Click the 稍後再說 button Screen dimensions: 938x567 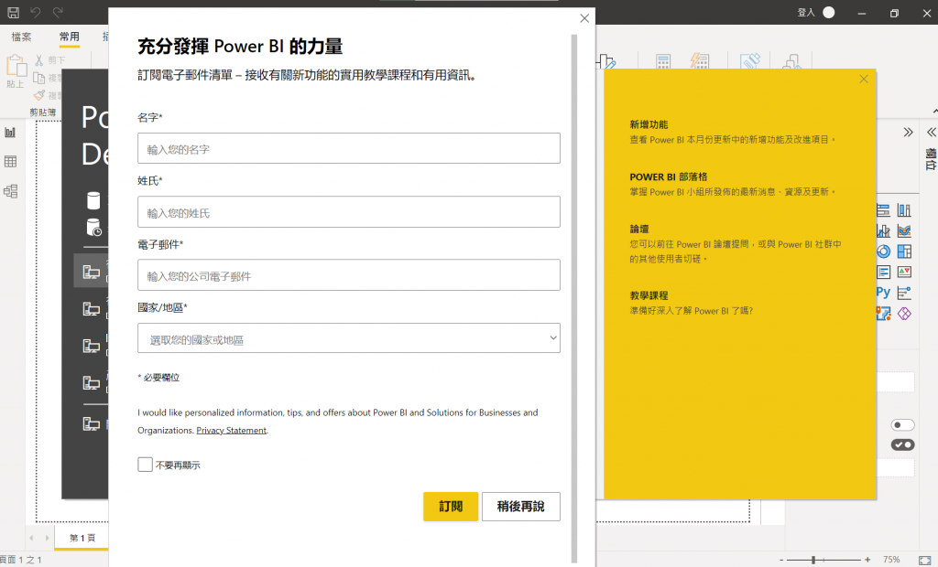tap(521, 507)
